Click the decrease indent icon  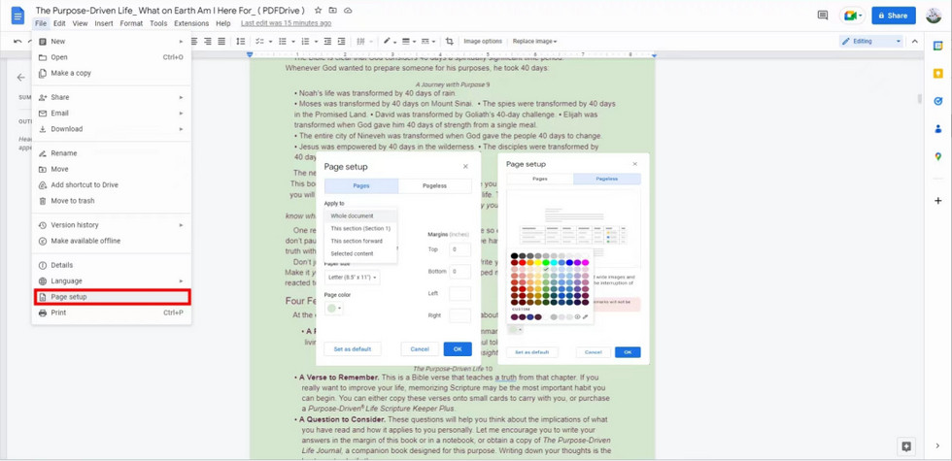click(328, 41)
